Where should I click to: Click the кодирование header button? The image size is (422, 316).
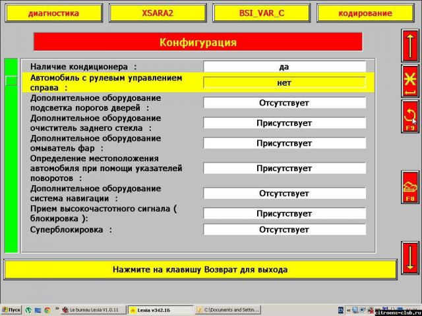(365, 13)
